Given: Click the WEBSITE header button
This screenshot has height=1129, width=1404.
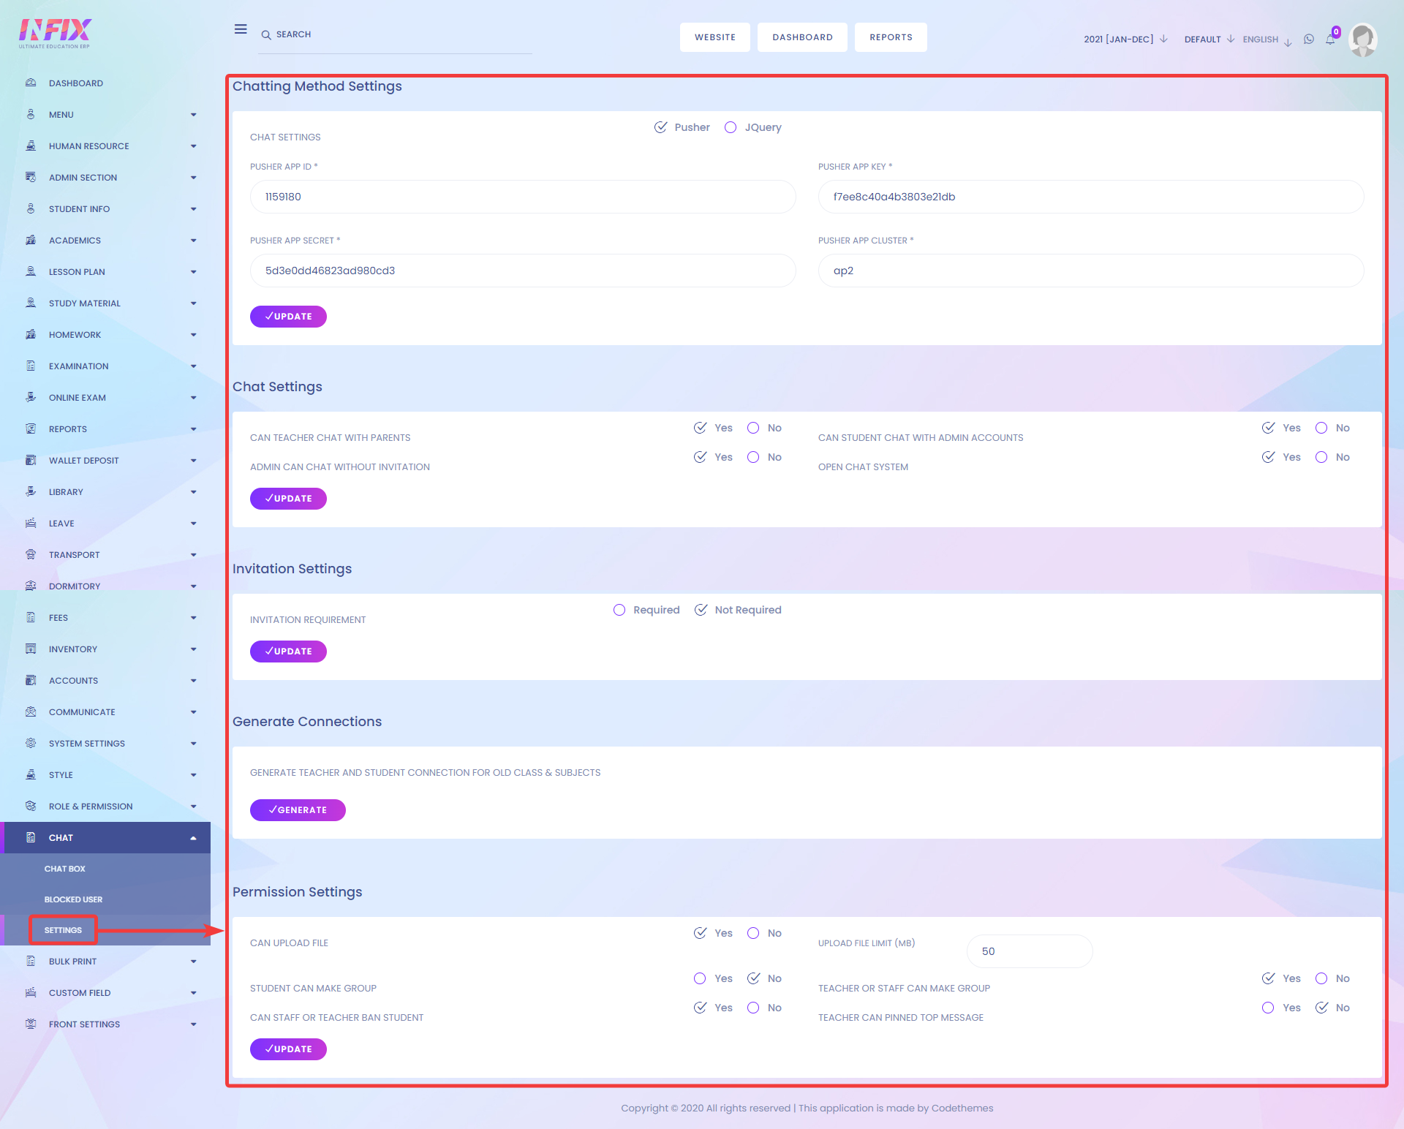Looking at the screenshot, I should click(715, 37).
